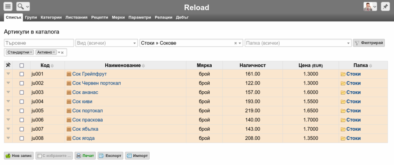This screenshot has height=165, width=394.
Task: Tick the select-all checkbox in header
Action: coord(22,65)
